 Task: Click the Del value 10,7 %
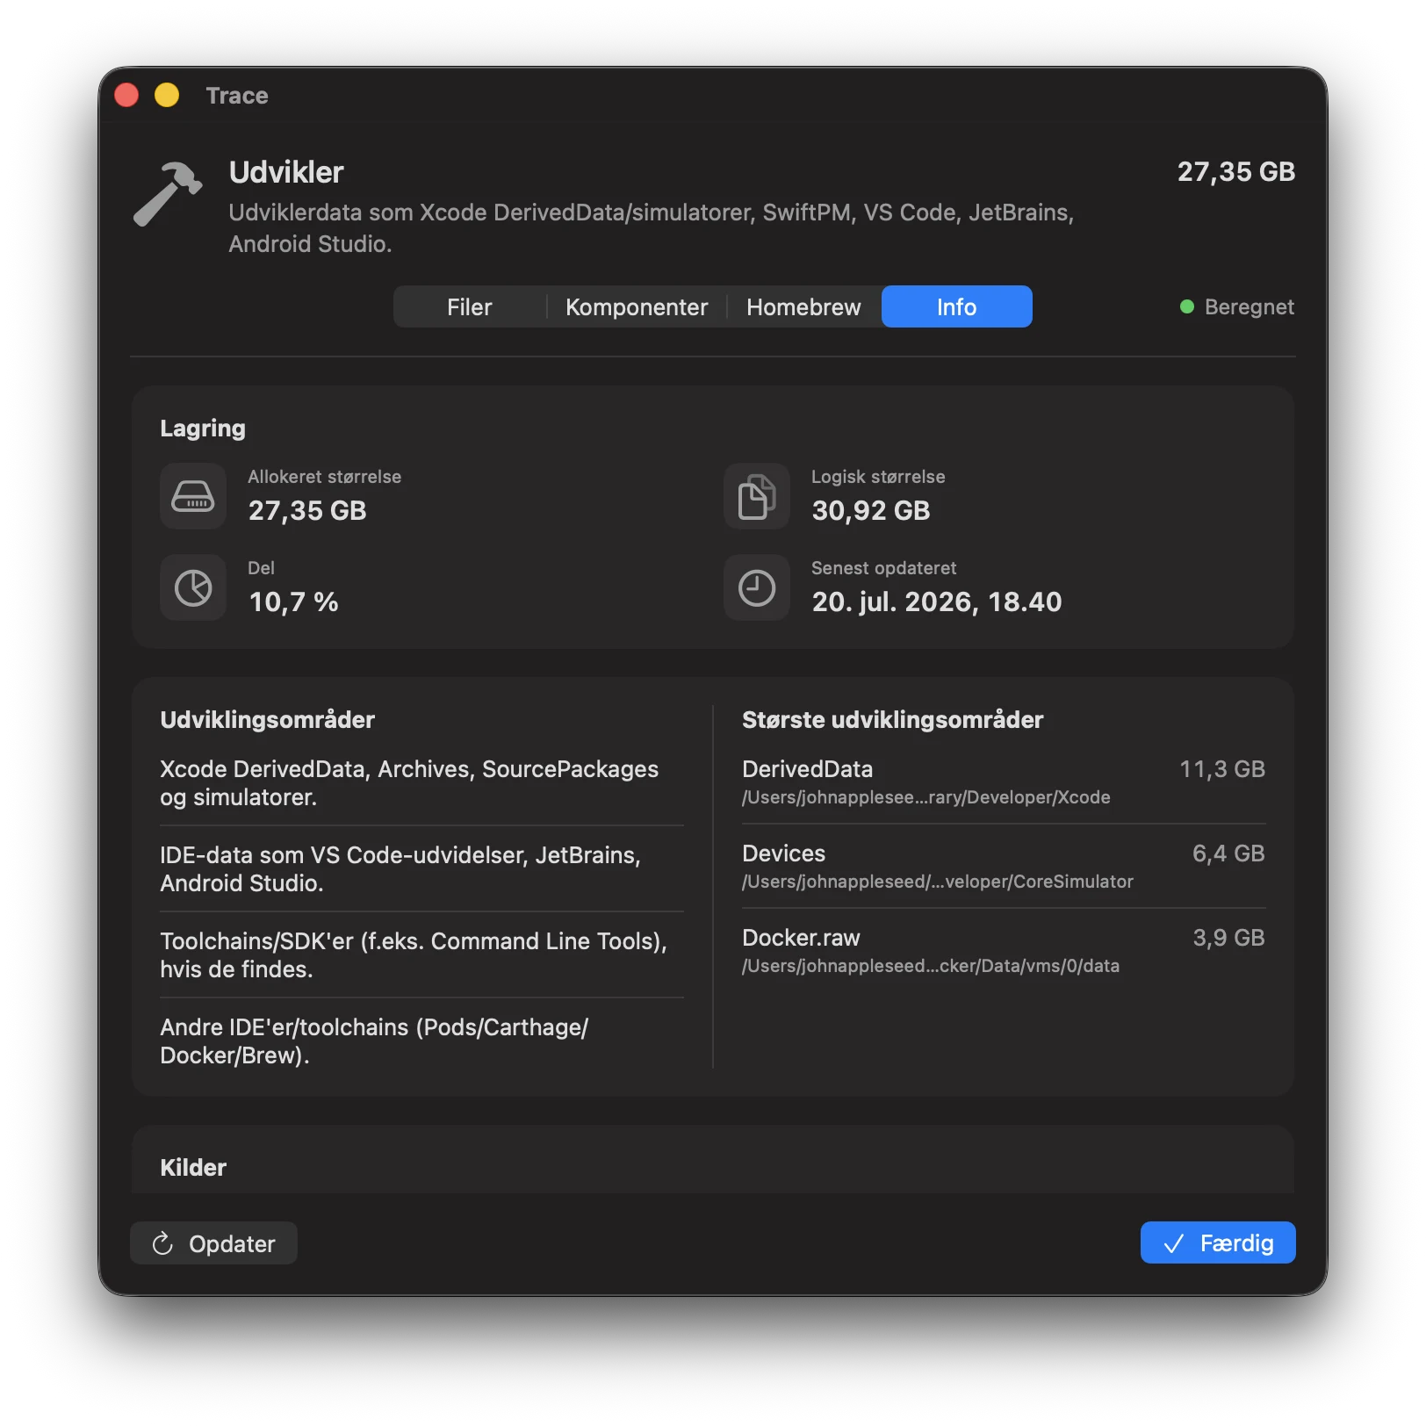click(x=293, y=601)
